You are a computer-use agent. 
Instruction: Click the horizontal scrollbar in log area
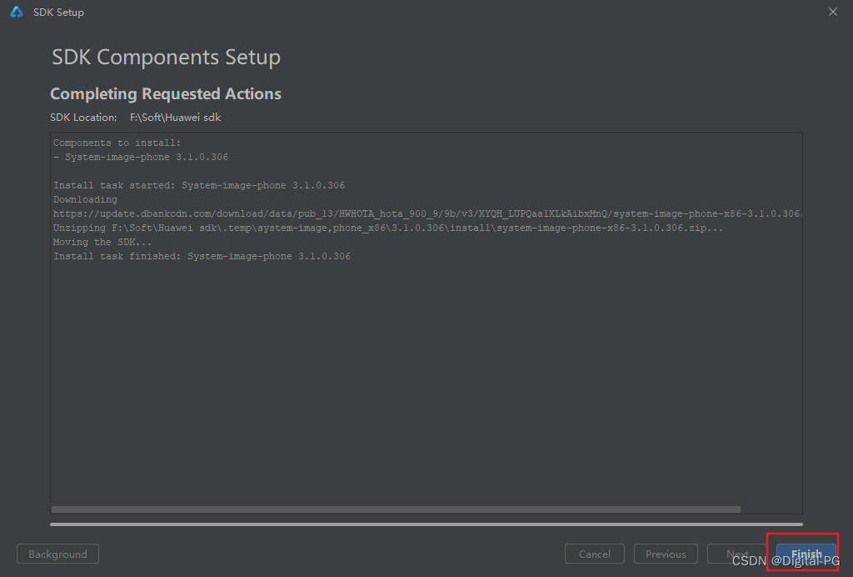click(396, 509)
